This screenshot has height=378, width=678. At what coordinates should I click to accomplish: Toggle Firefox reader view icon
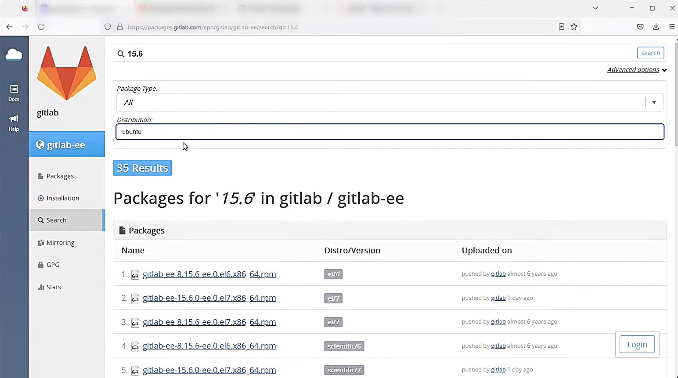[x=561, y=27]
